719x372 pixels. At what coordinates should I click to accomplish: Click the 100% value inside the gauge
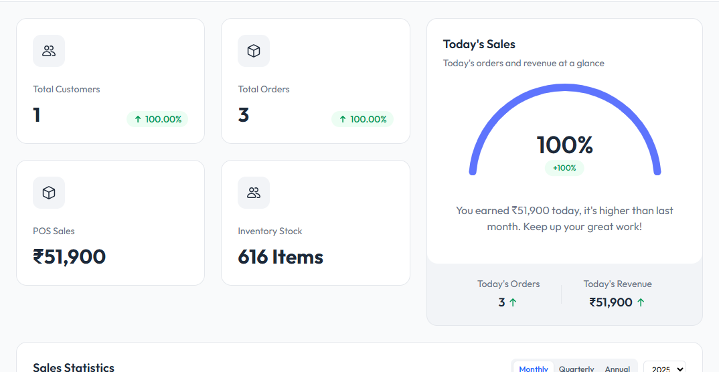(x=565, y=145)
